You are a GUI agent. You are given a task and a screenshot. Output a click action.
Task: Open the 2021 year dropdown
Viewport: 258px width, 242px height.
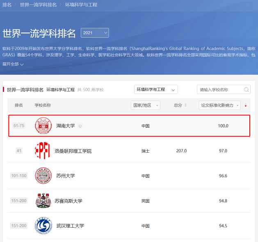[x=95, y=33]
